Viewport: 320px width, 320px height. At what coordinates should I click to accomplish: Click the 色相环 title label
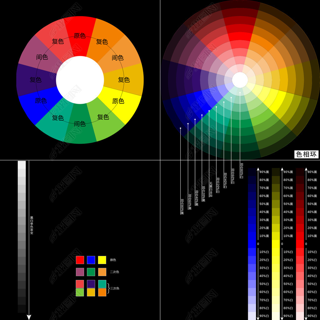pyautogui.click(x=306, y=154)
